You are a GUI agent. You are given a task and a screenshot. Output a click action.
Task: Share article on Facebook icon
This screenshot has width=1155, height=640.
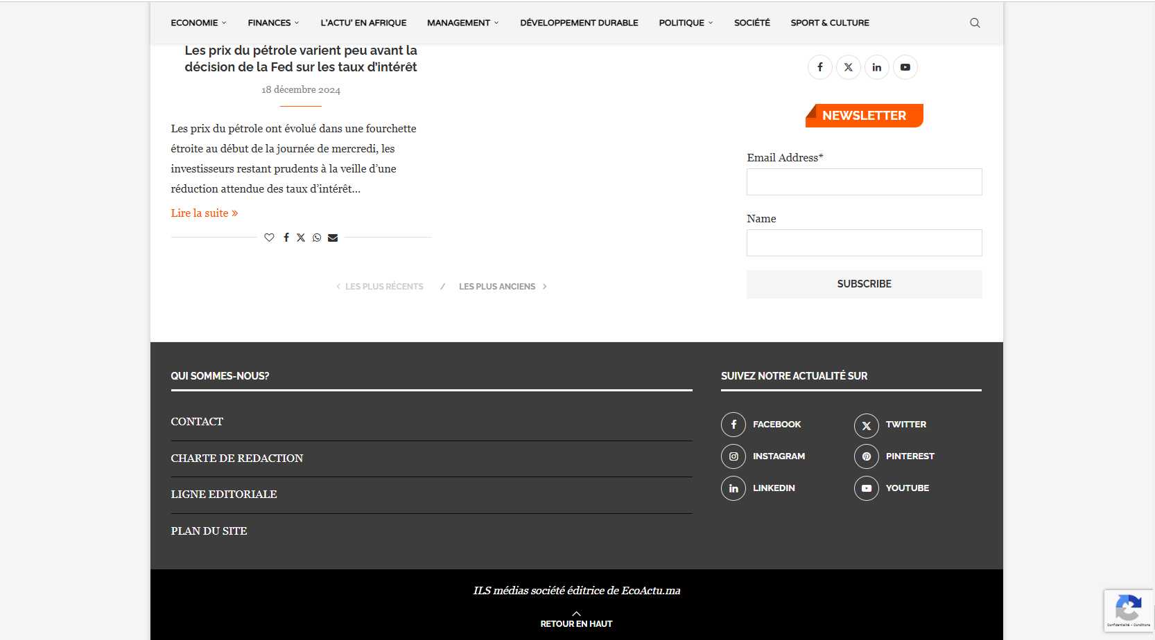[x=286, y=238]
